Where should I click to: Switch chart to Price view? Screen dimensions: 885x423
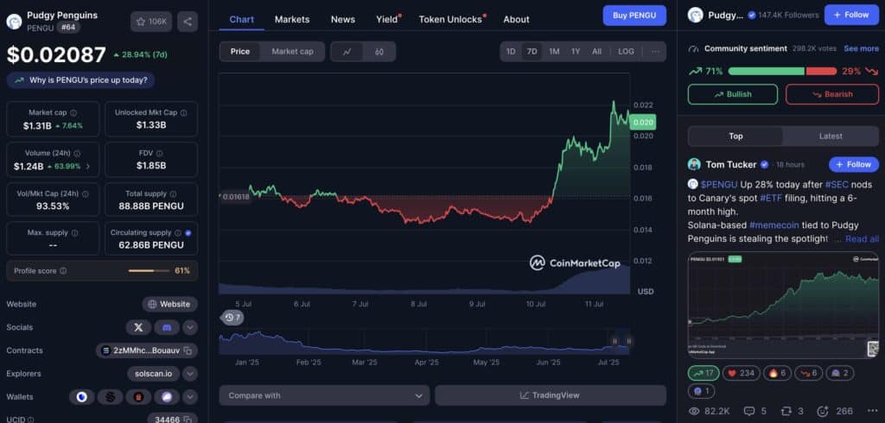pyautogui.click(x=240, y=51)
